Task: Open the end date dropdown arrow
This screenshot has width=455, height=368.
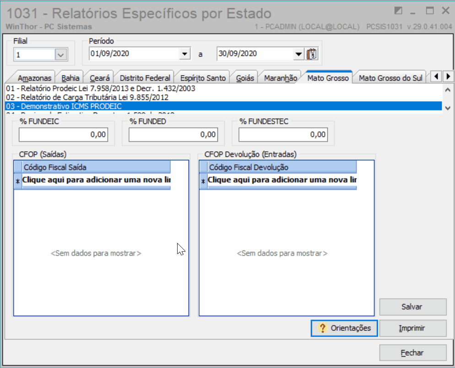Action: 298,54
